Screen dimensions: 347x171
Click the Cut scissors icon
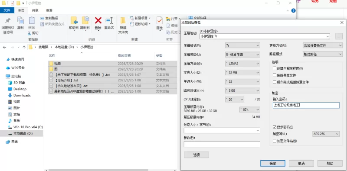29,33
